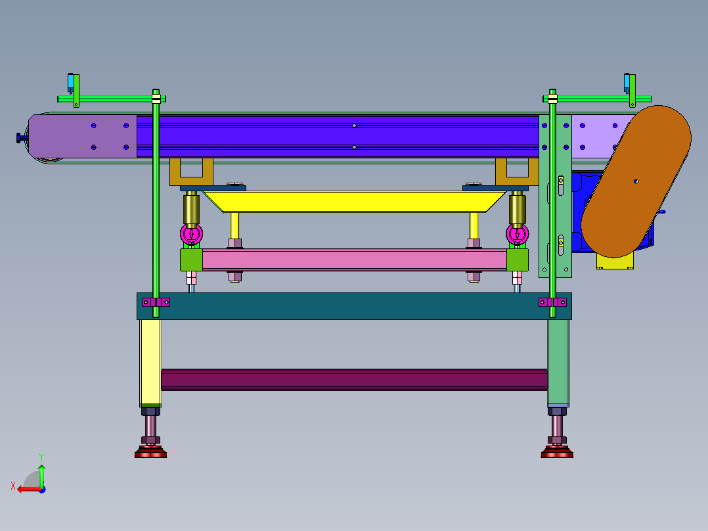Viewport: 708px width, 531px height.
Task: Click the red right leveling foot pad
Action: [x=557, y=453]
